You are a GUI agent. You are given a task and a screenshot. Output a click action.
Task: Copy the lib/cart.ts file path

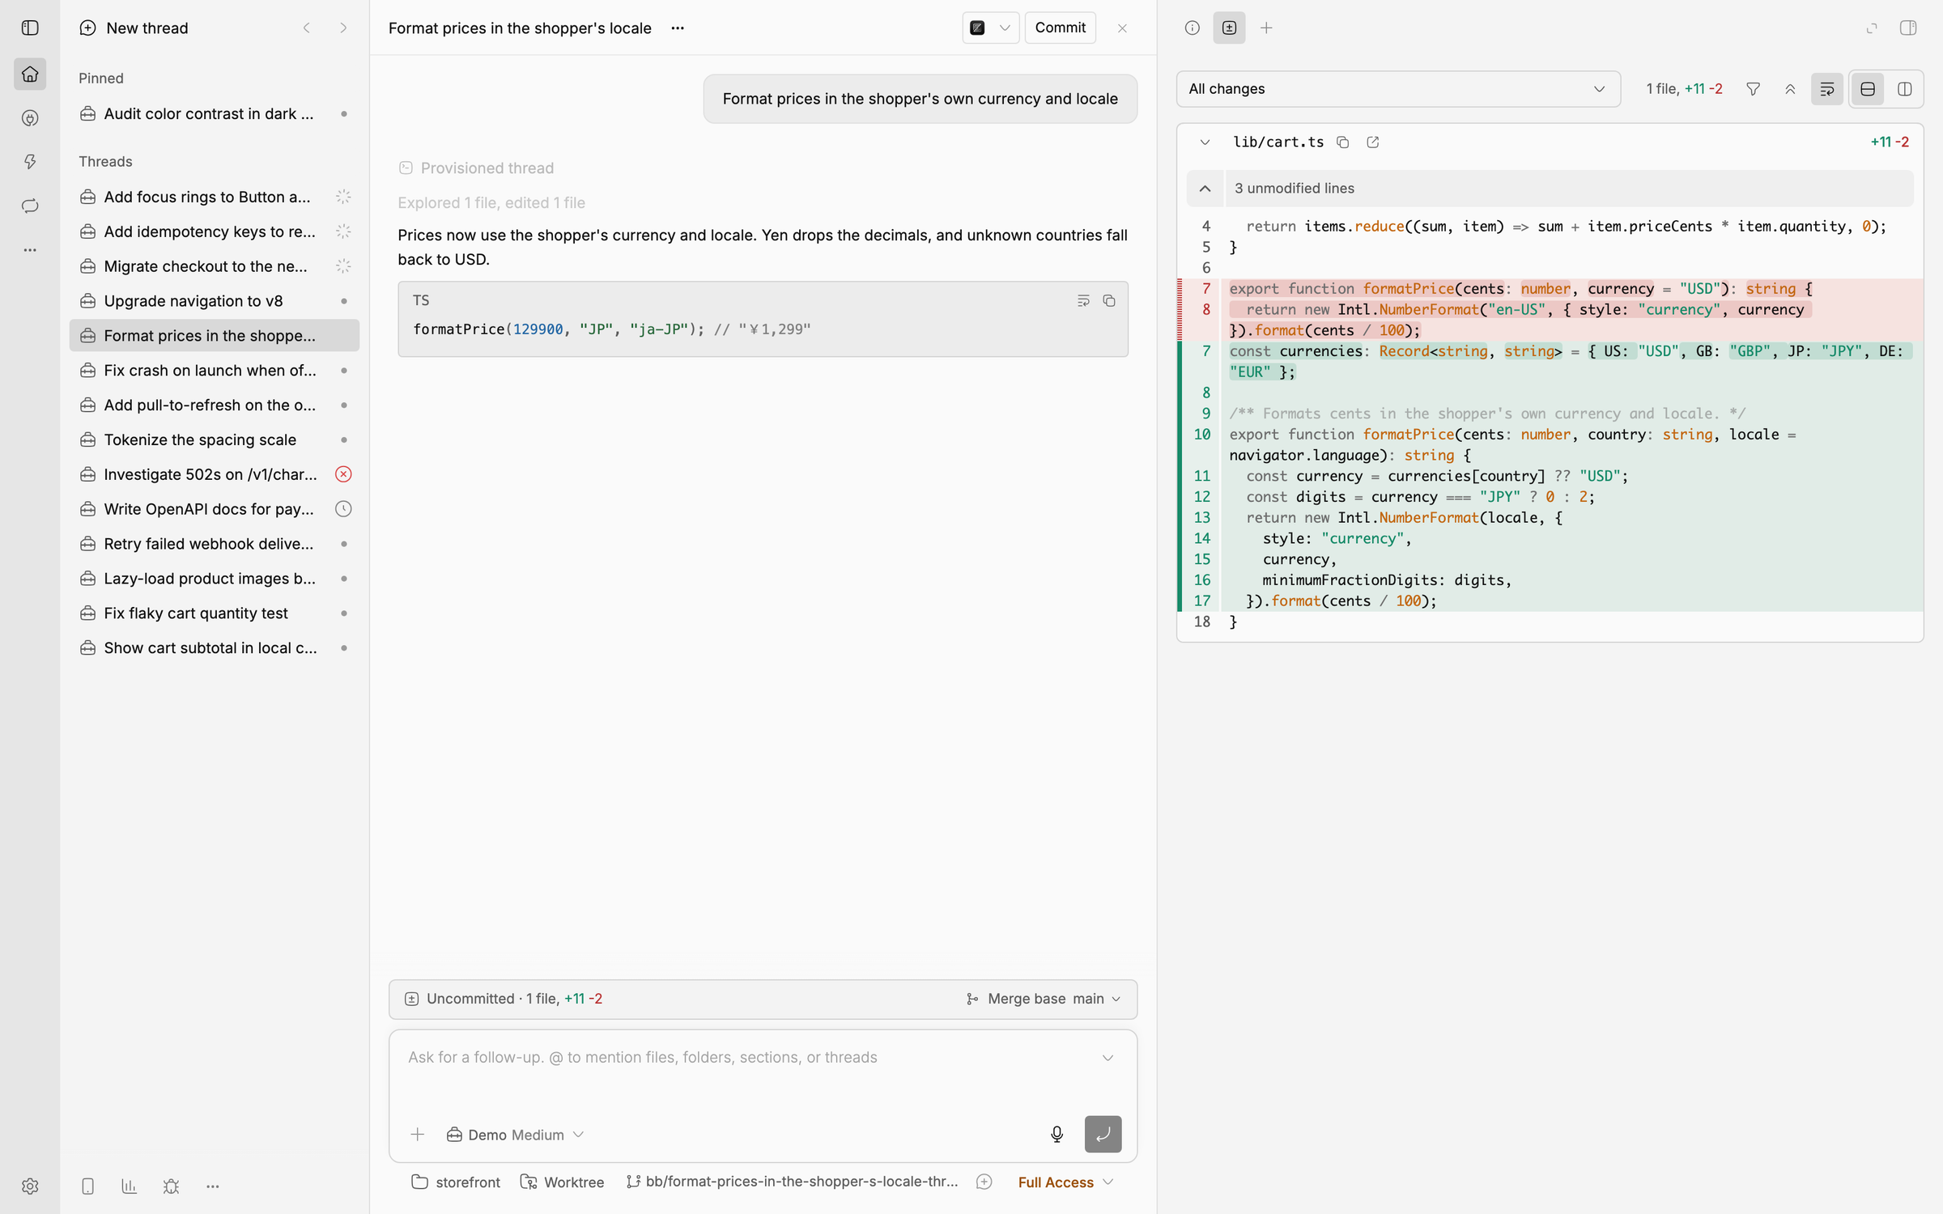(x=1342, y=142)
